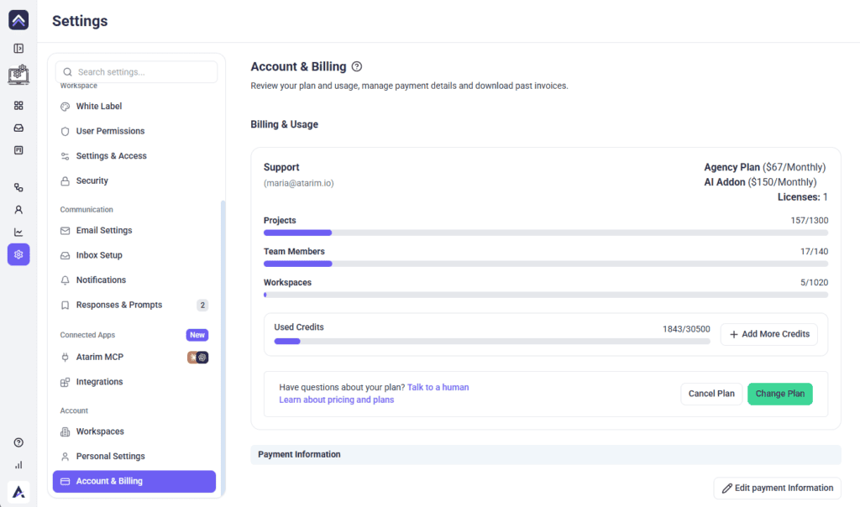This screenshot has width=860, height=507.
Task: Open Personal Settings
Action: click(x=134, y=456)
